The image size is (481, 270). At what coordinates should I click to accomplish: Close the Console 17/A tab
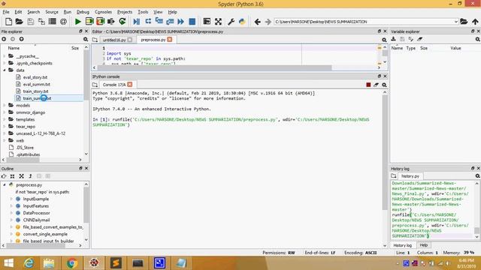point(130,84)
